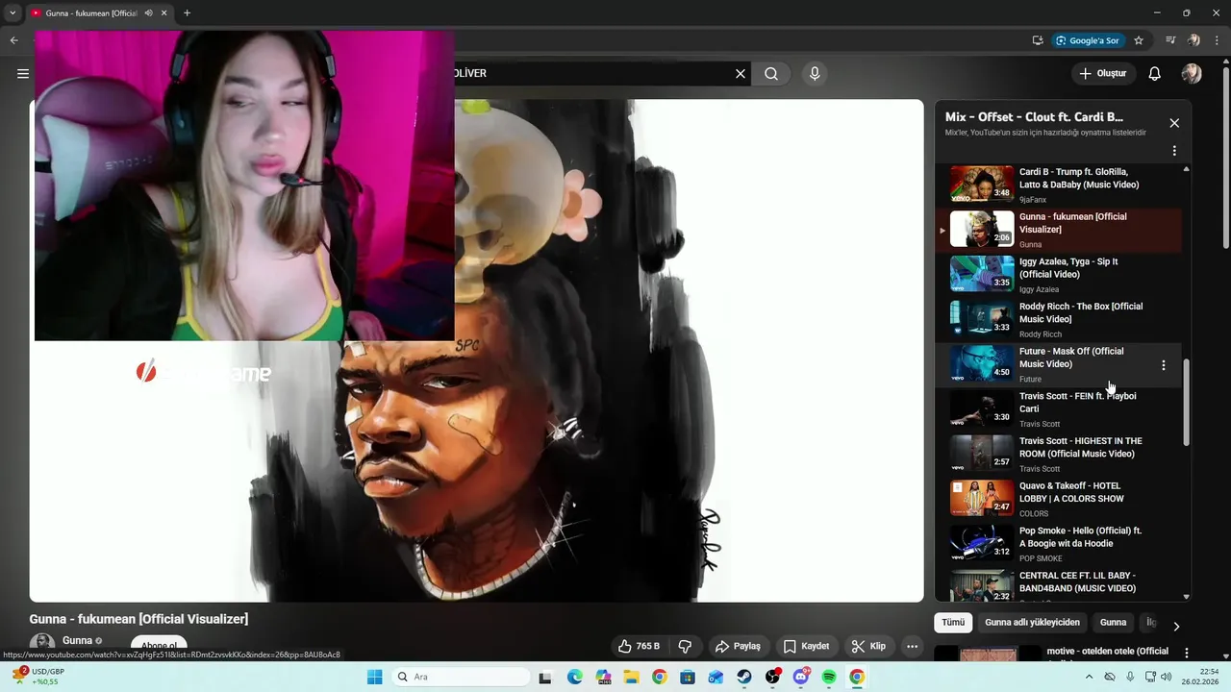The image size is (1231, 692).
Task: Open Windows Start menu
Action: pyautogui.click(x=375, y=678)
